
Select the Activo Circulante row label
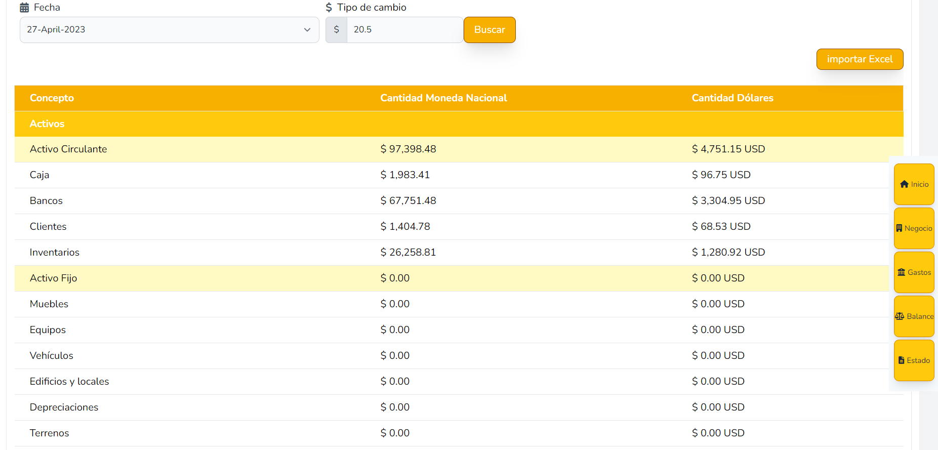click(68, 149)
